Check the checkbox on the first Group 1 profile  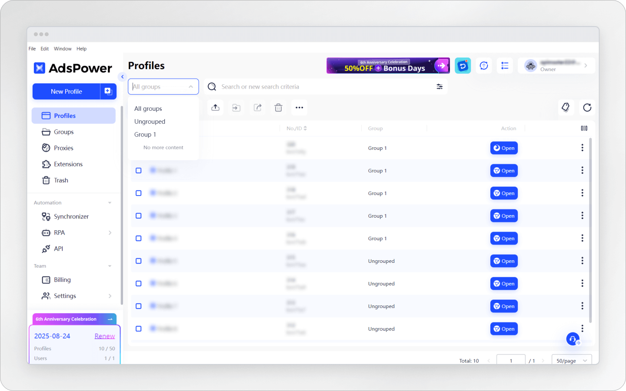coord(139,170)
